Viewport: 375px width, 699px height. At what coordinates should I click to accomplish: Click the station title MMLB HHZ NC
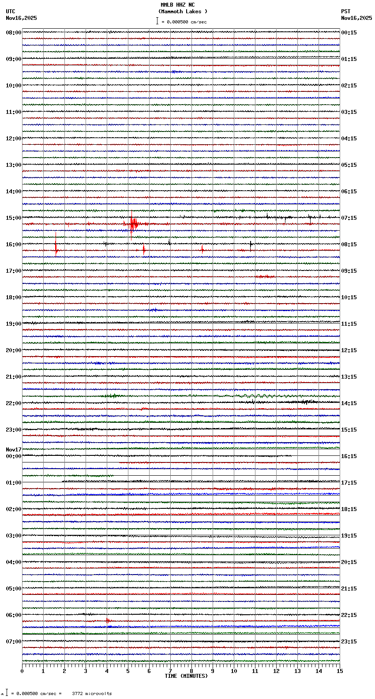pos(177,5)
